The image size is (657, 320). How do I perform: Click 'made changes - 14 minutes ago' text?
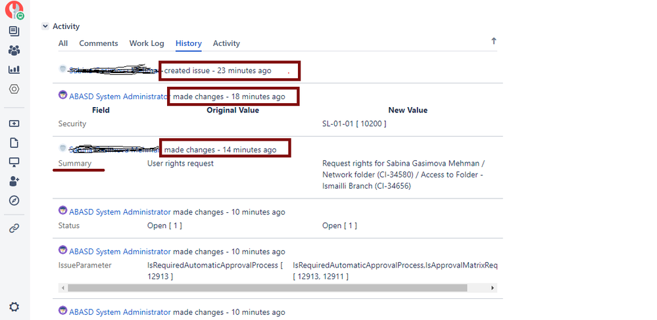tap(220, 150)
